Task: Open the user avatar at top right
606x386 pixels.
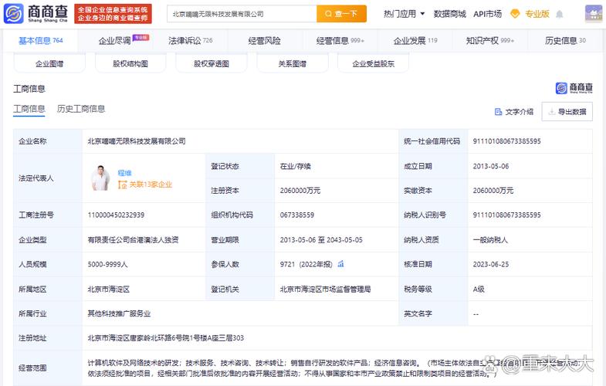Action: pos(594,14)
